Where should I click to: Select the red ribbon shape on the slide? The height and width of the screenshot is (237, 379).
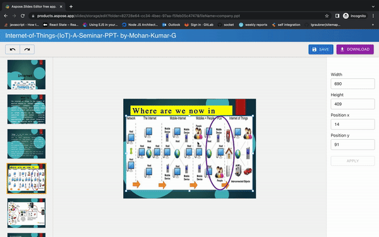click(241, 107)
